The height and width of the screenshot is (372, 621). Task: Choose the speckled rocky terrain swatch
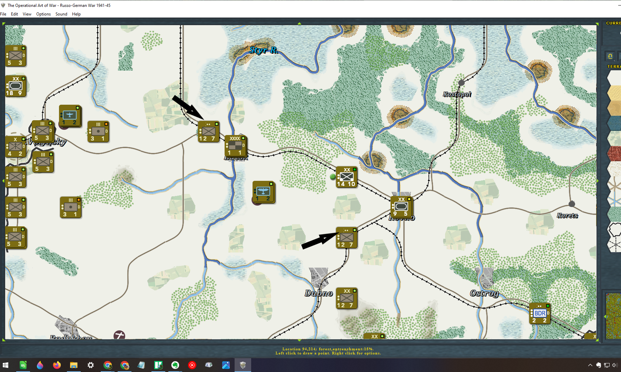[614, 169]
